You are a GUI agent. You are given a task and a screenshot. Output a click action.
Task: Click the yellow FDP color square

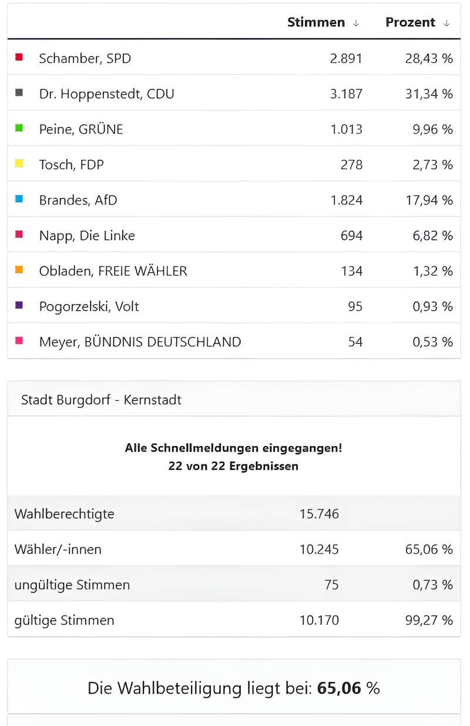tap(19, 163)
